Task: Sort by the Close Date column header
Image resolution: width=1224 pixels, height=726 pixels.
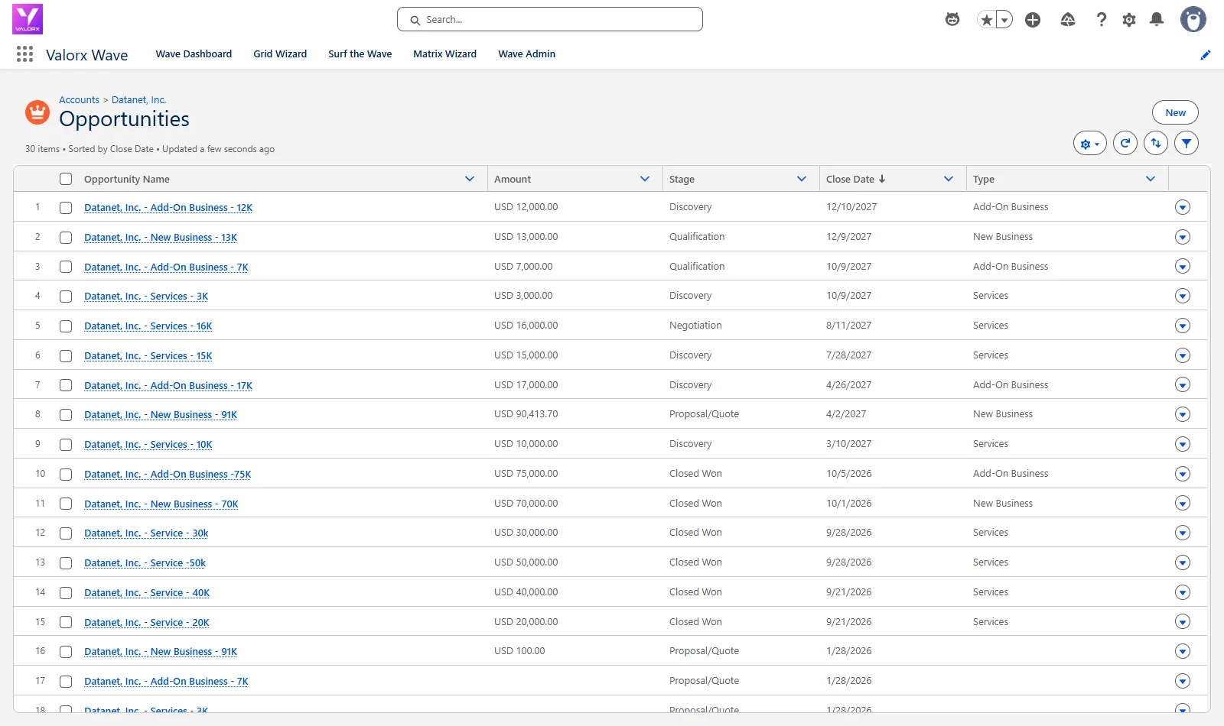Action: [856, 179]
